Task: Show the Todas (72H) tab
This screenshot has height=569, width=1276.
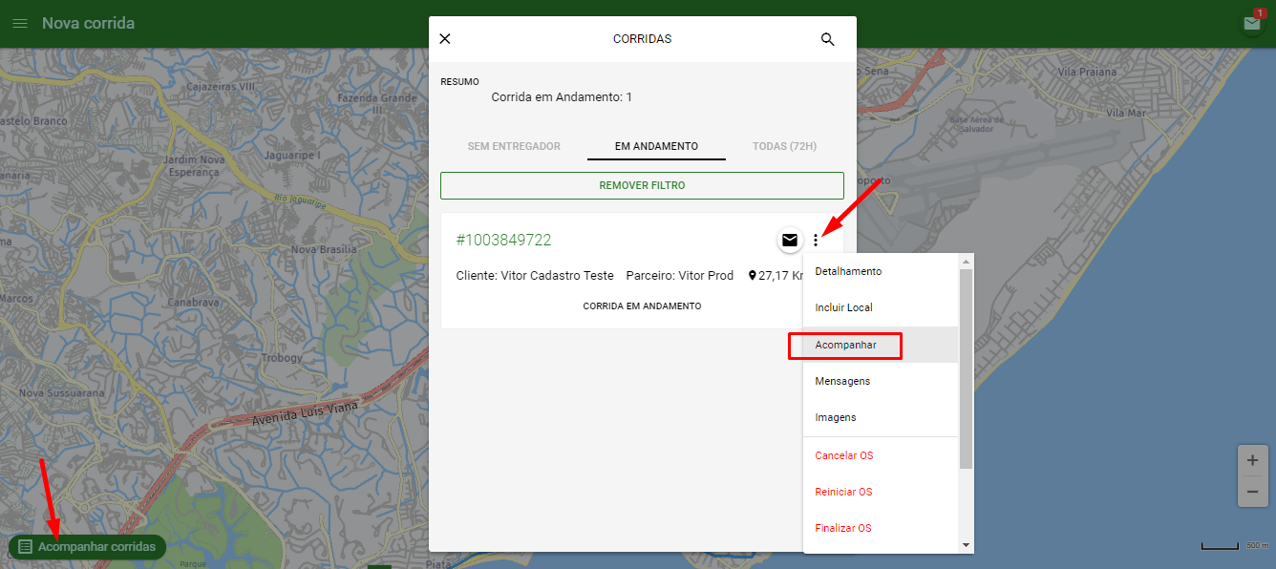Action: click(784, 146)
